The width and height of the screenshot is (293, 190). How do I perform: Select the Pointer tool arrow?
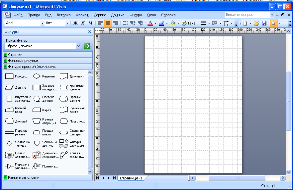273,23
